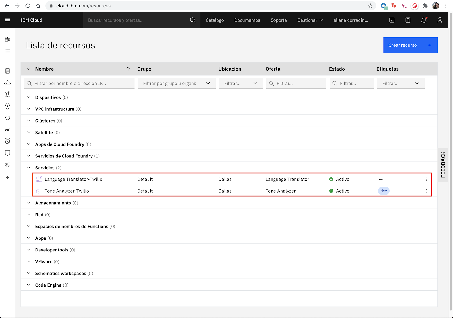This screenshot has width=453, height=318.
Task: Click the plus icon in left sidebar
Action: point(8,178)
